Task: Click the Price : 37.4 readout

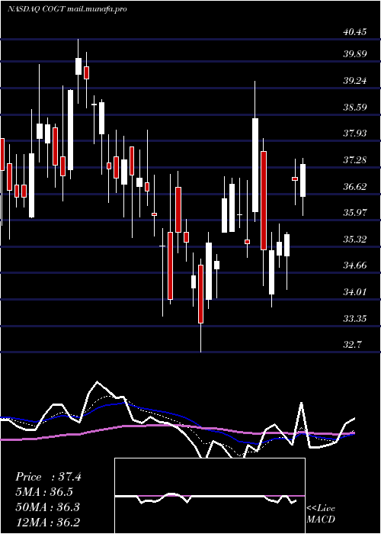Action: click(48, 477)
